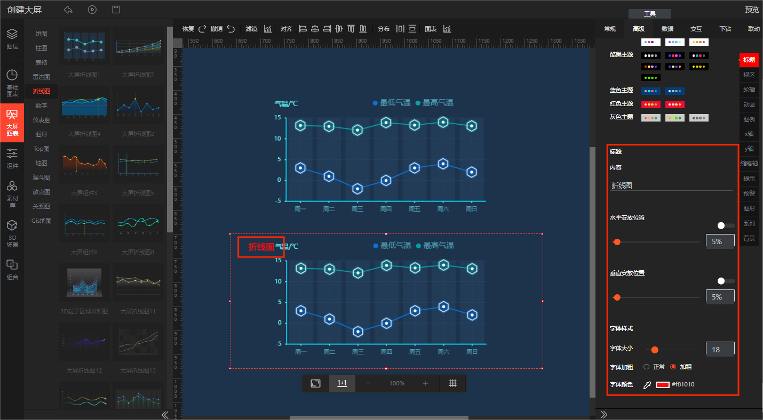Click the play preview icon in the title bar

(92, 10)
